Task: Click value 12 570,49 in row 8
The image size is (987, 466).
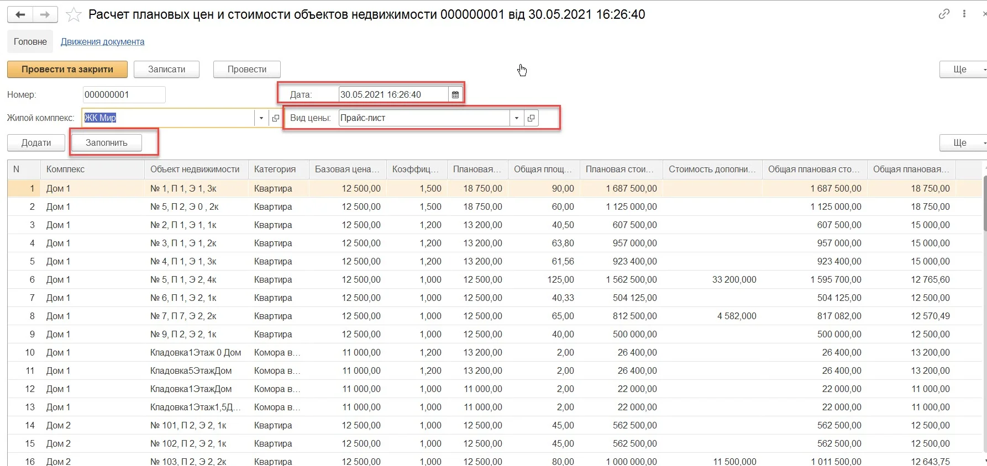Action: [930, 316]
